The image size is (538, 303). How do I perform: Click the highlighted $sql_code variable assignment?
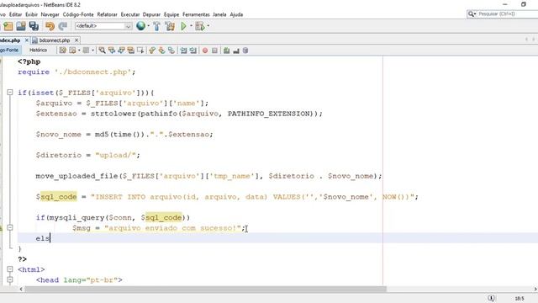[x=59, y=197]
